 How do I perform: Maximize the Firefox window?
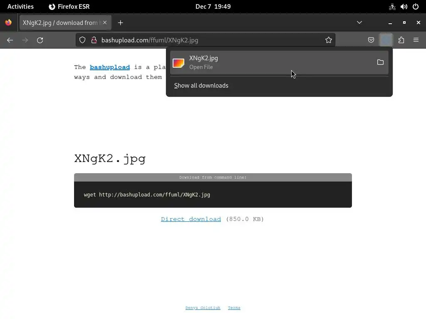[x=404, y=22]
